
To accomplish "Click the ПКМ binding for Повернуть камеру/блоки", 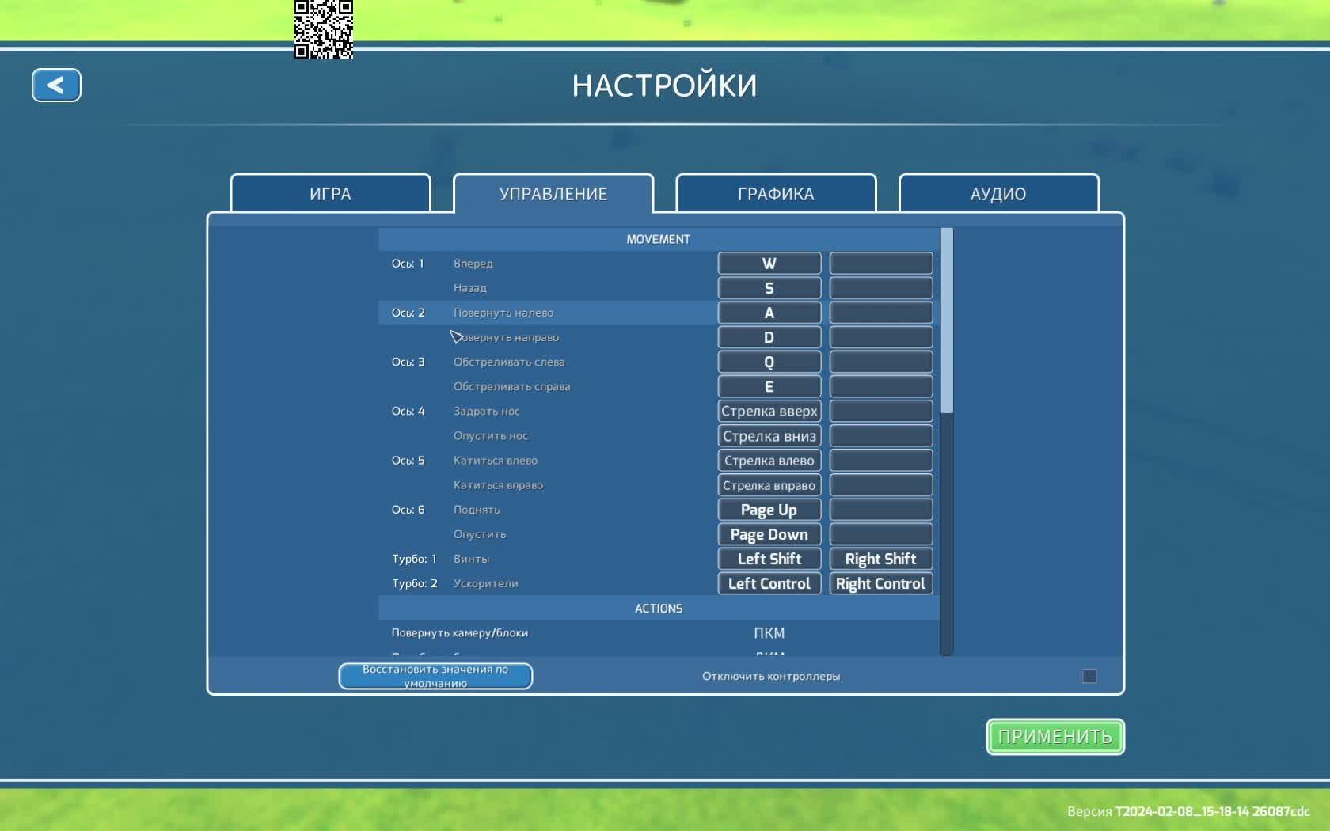I will point(769,633).
